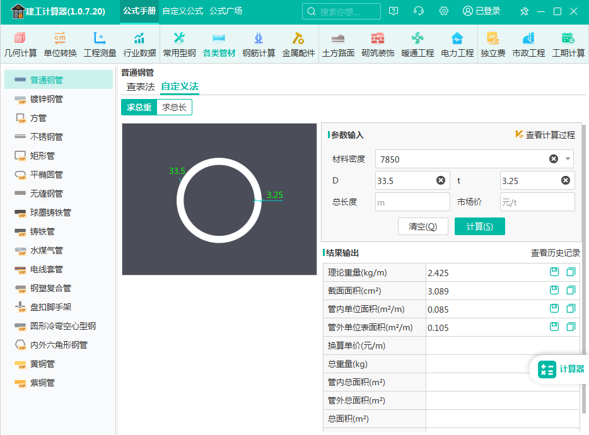
Task: Expand the 材料密度 density dropdown
Action: click(x=568, y=159)
